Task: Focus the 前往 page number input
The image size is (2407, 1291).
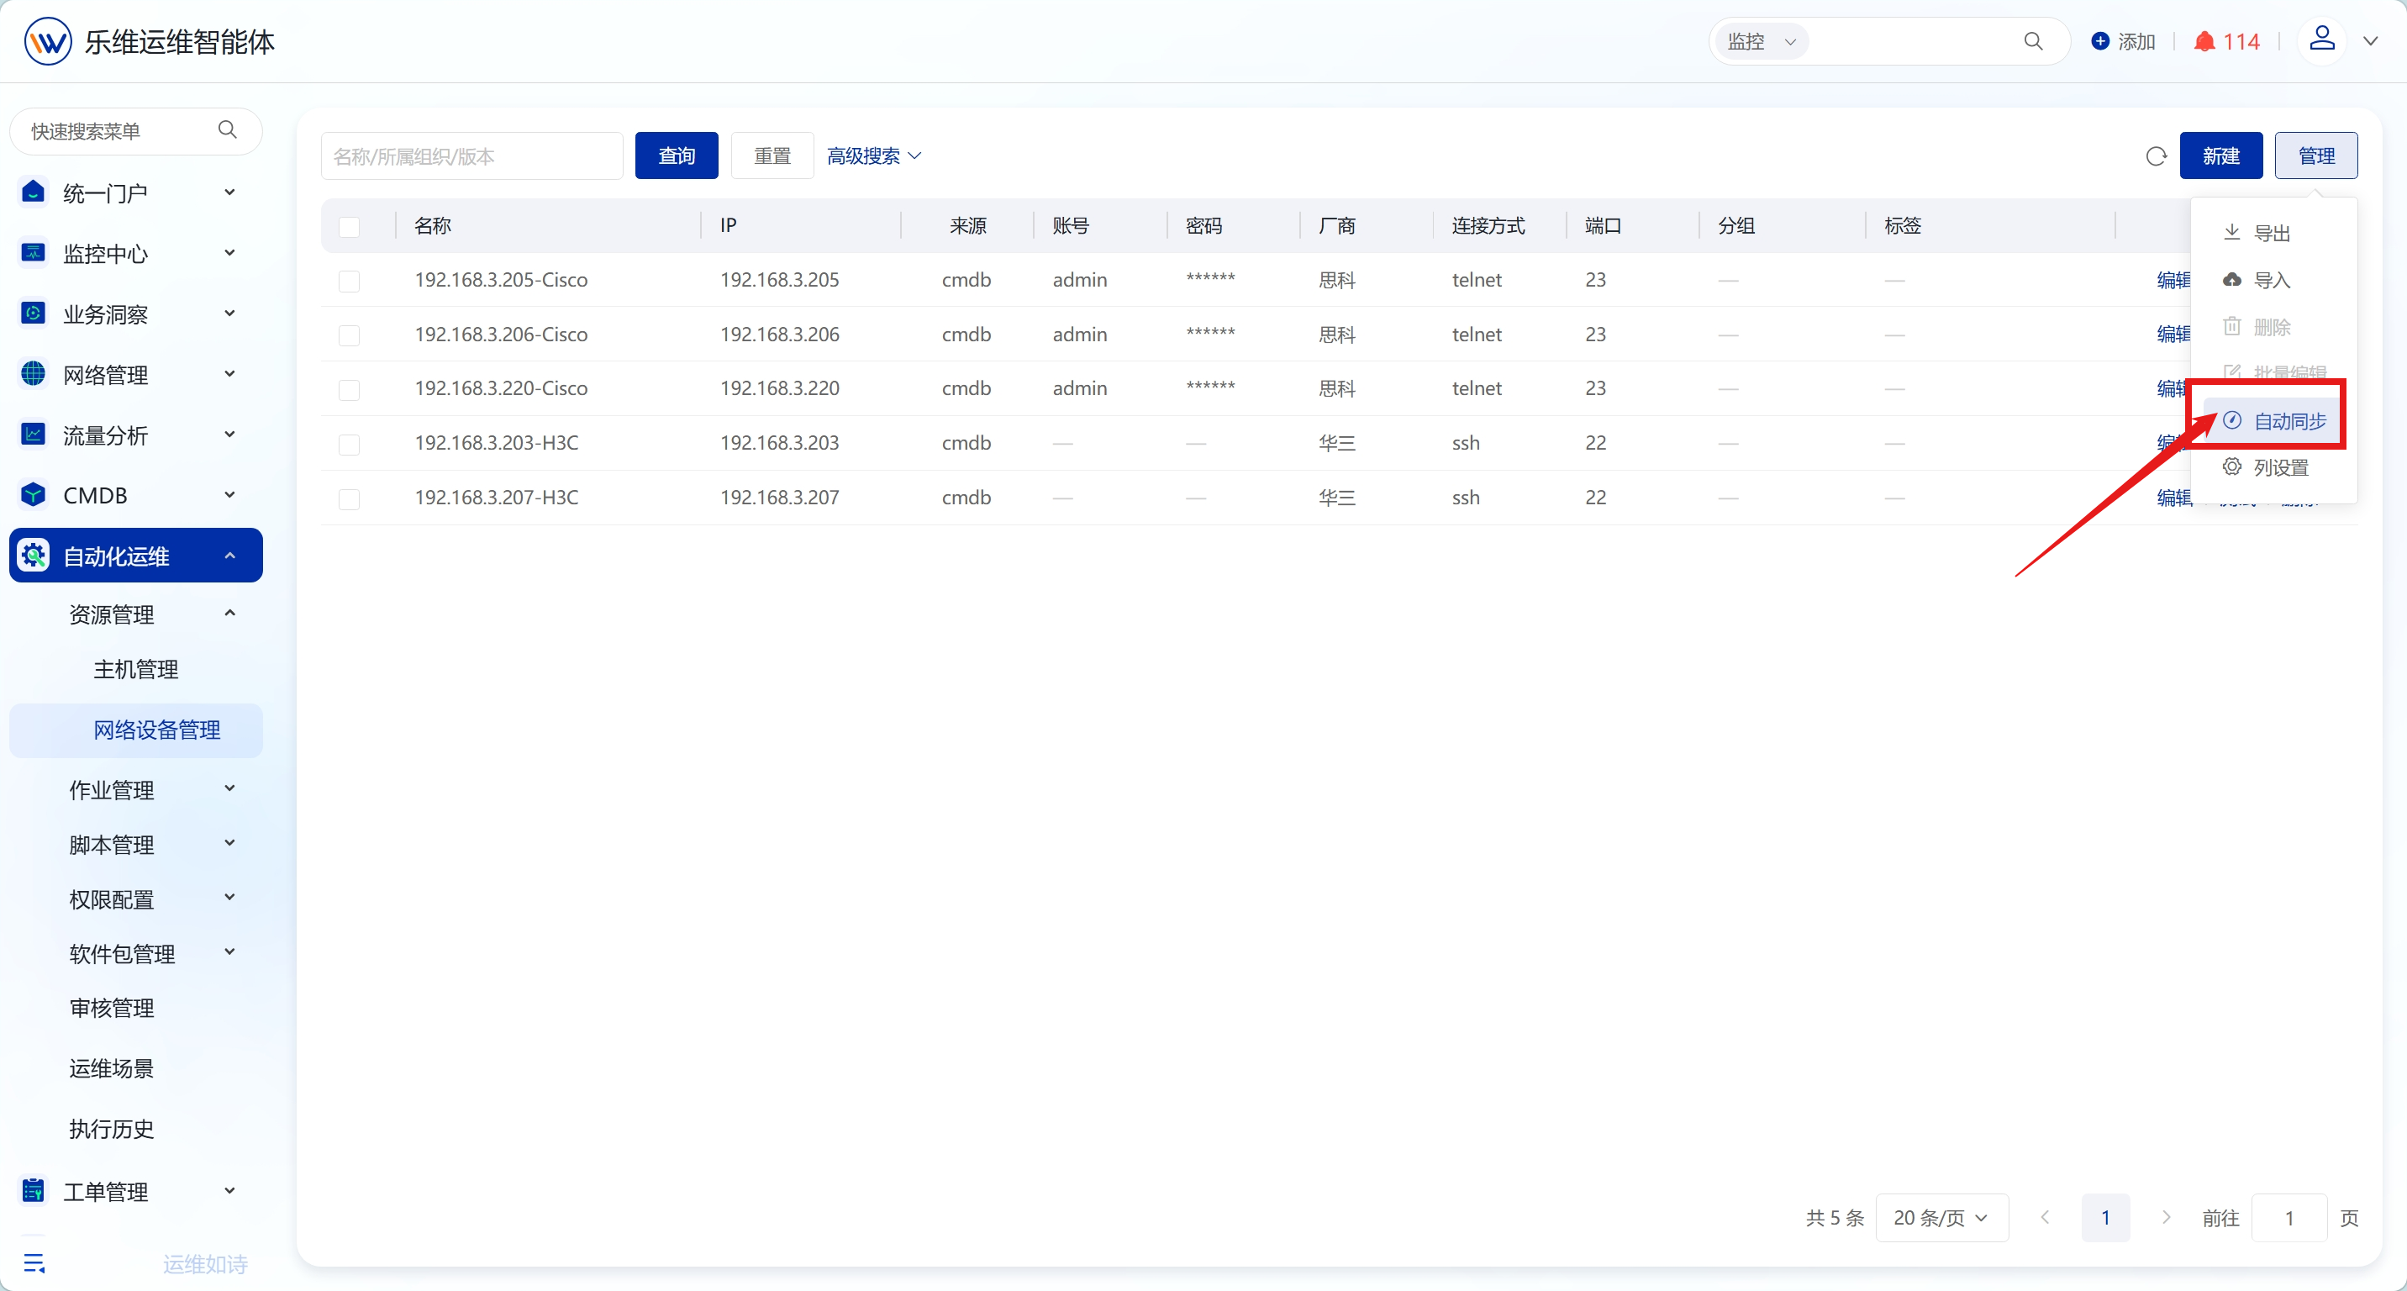Action: tap(2289, 1217)
